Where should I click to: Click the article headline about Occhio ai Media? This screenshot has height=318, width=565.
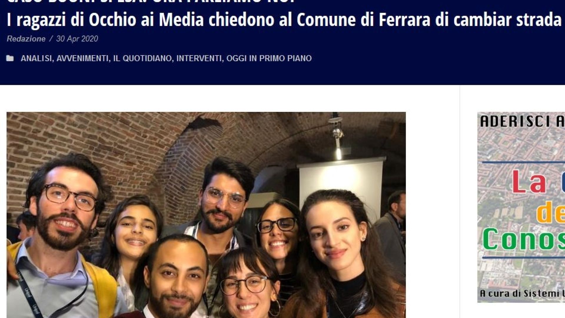click(284, 20)
